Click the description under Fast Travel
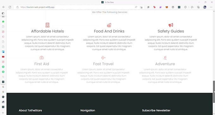Image resolution: width=215 pixels, height=115 pixels. click(103, 76)
